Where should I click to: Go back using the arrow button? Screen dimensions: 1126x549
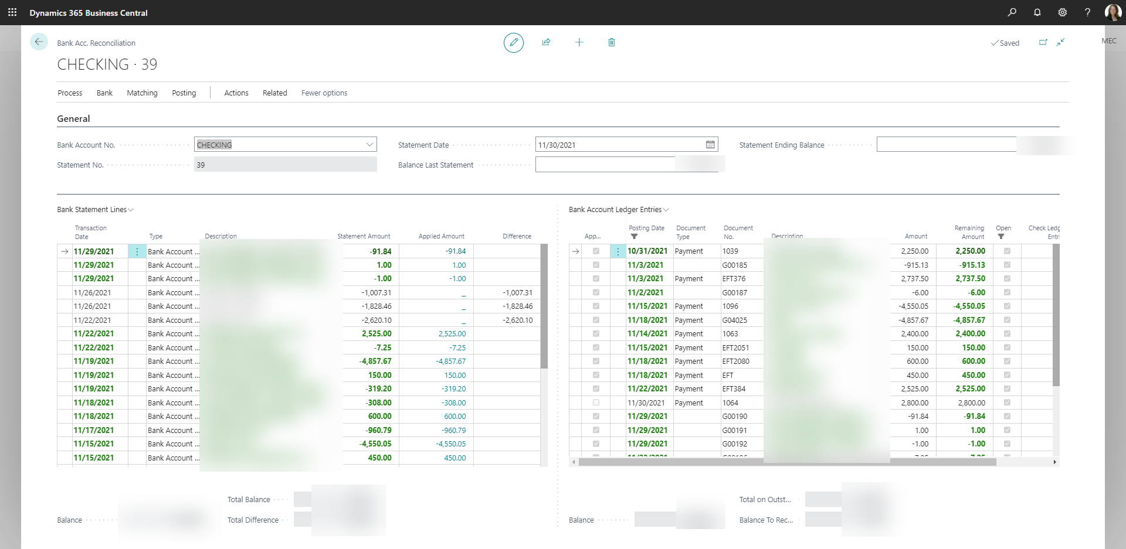pyautogui.click(x=39, y=42)
